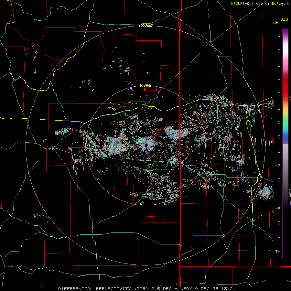Click the TH label on the color scale

[x=278, y=252]
